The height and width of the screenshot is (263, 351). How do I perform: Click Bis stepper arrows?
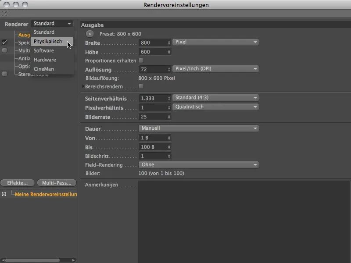click(x=169, y=147)
